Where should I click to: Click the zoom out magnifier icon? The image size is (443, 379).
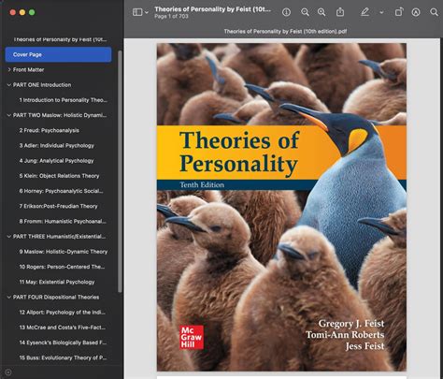pos(305,12)
